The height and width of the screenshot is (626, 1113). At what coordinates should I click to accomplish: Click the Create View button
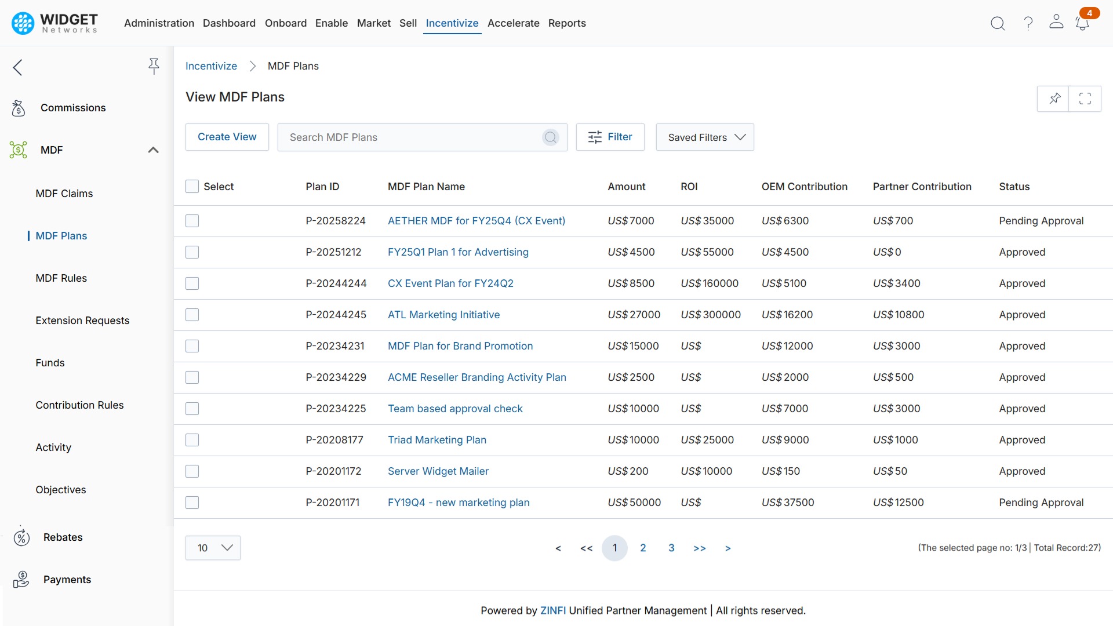227,137
